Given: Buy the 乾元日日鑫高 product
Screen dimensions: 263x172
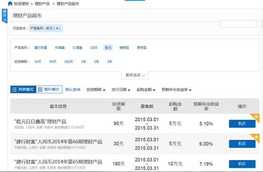Looking at the screenshot, I should (242, 124).
